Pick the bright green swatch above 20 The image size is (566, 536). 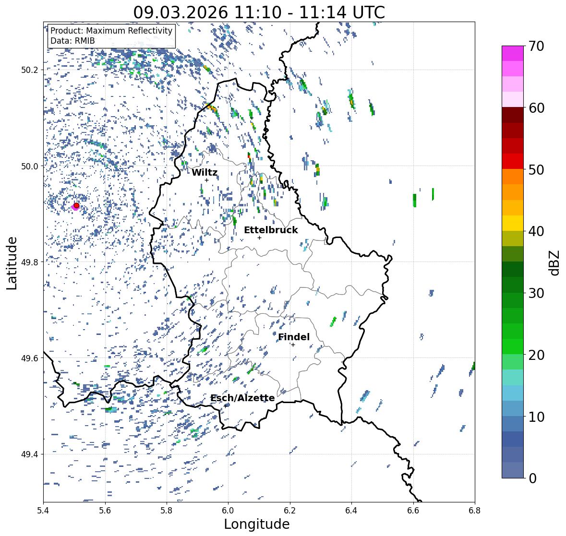pyautogui.click(x=513, y=346)
